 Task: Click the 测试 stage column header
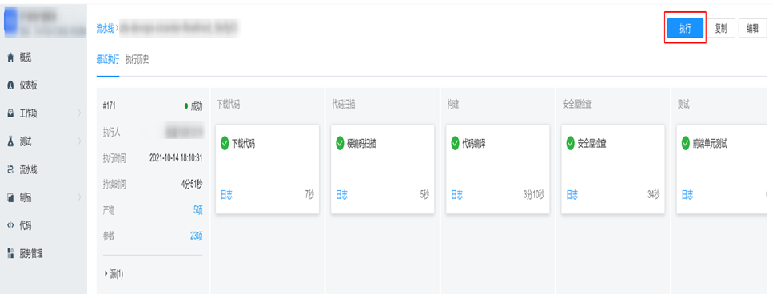click(x=683, y=105)
